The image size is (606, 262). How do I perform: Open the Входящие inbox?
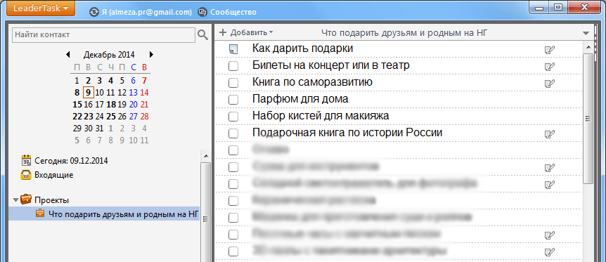pos(53,175)
